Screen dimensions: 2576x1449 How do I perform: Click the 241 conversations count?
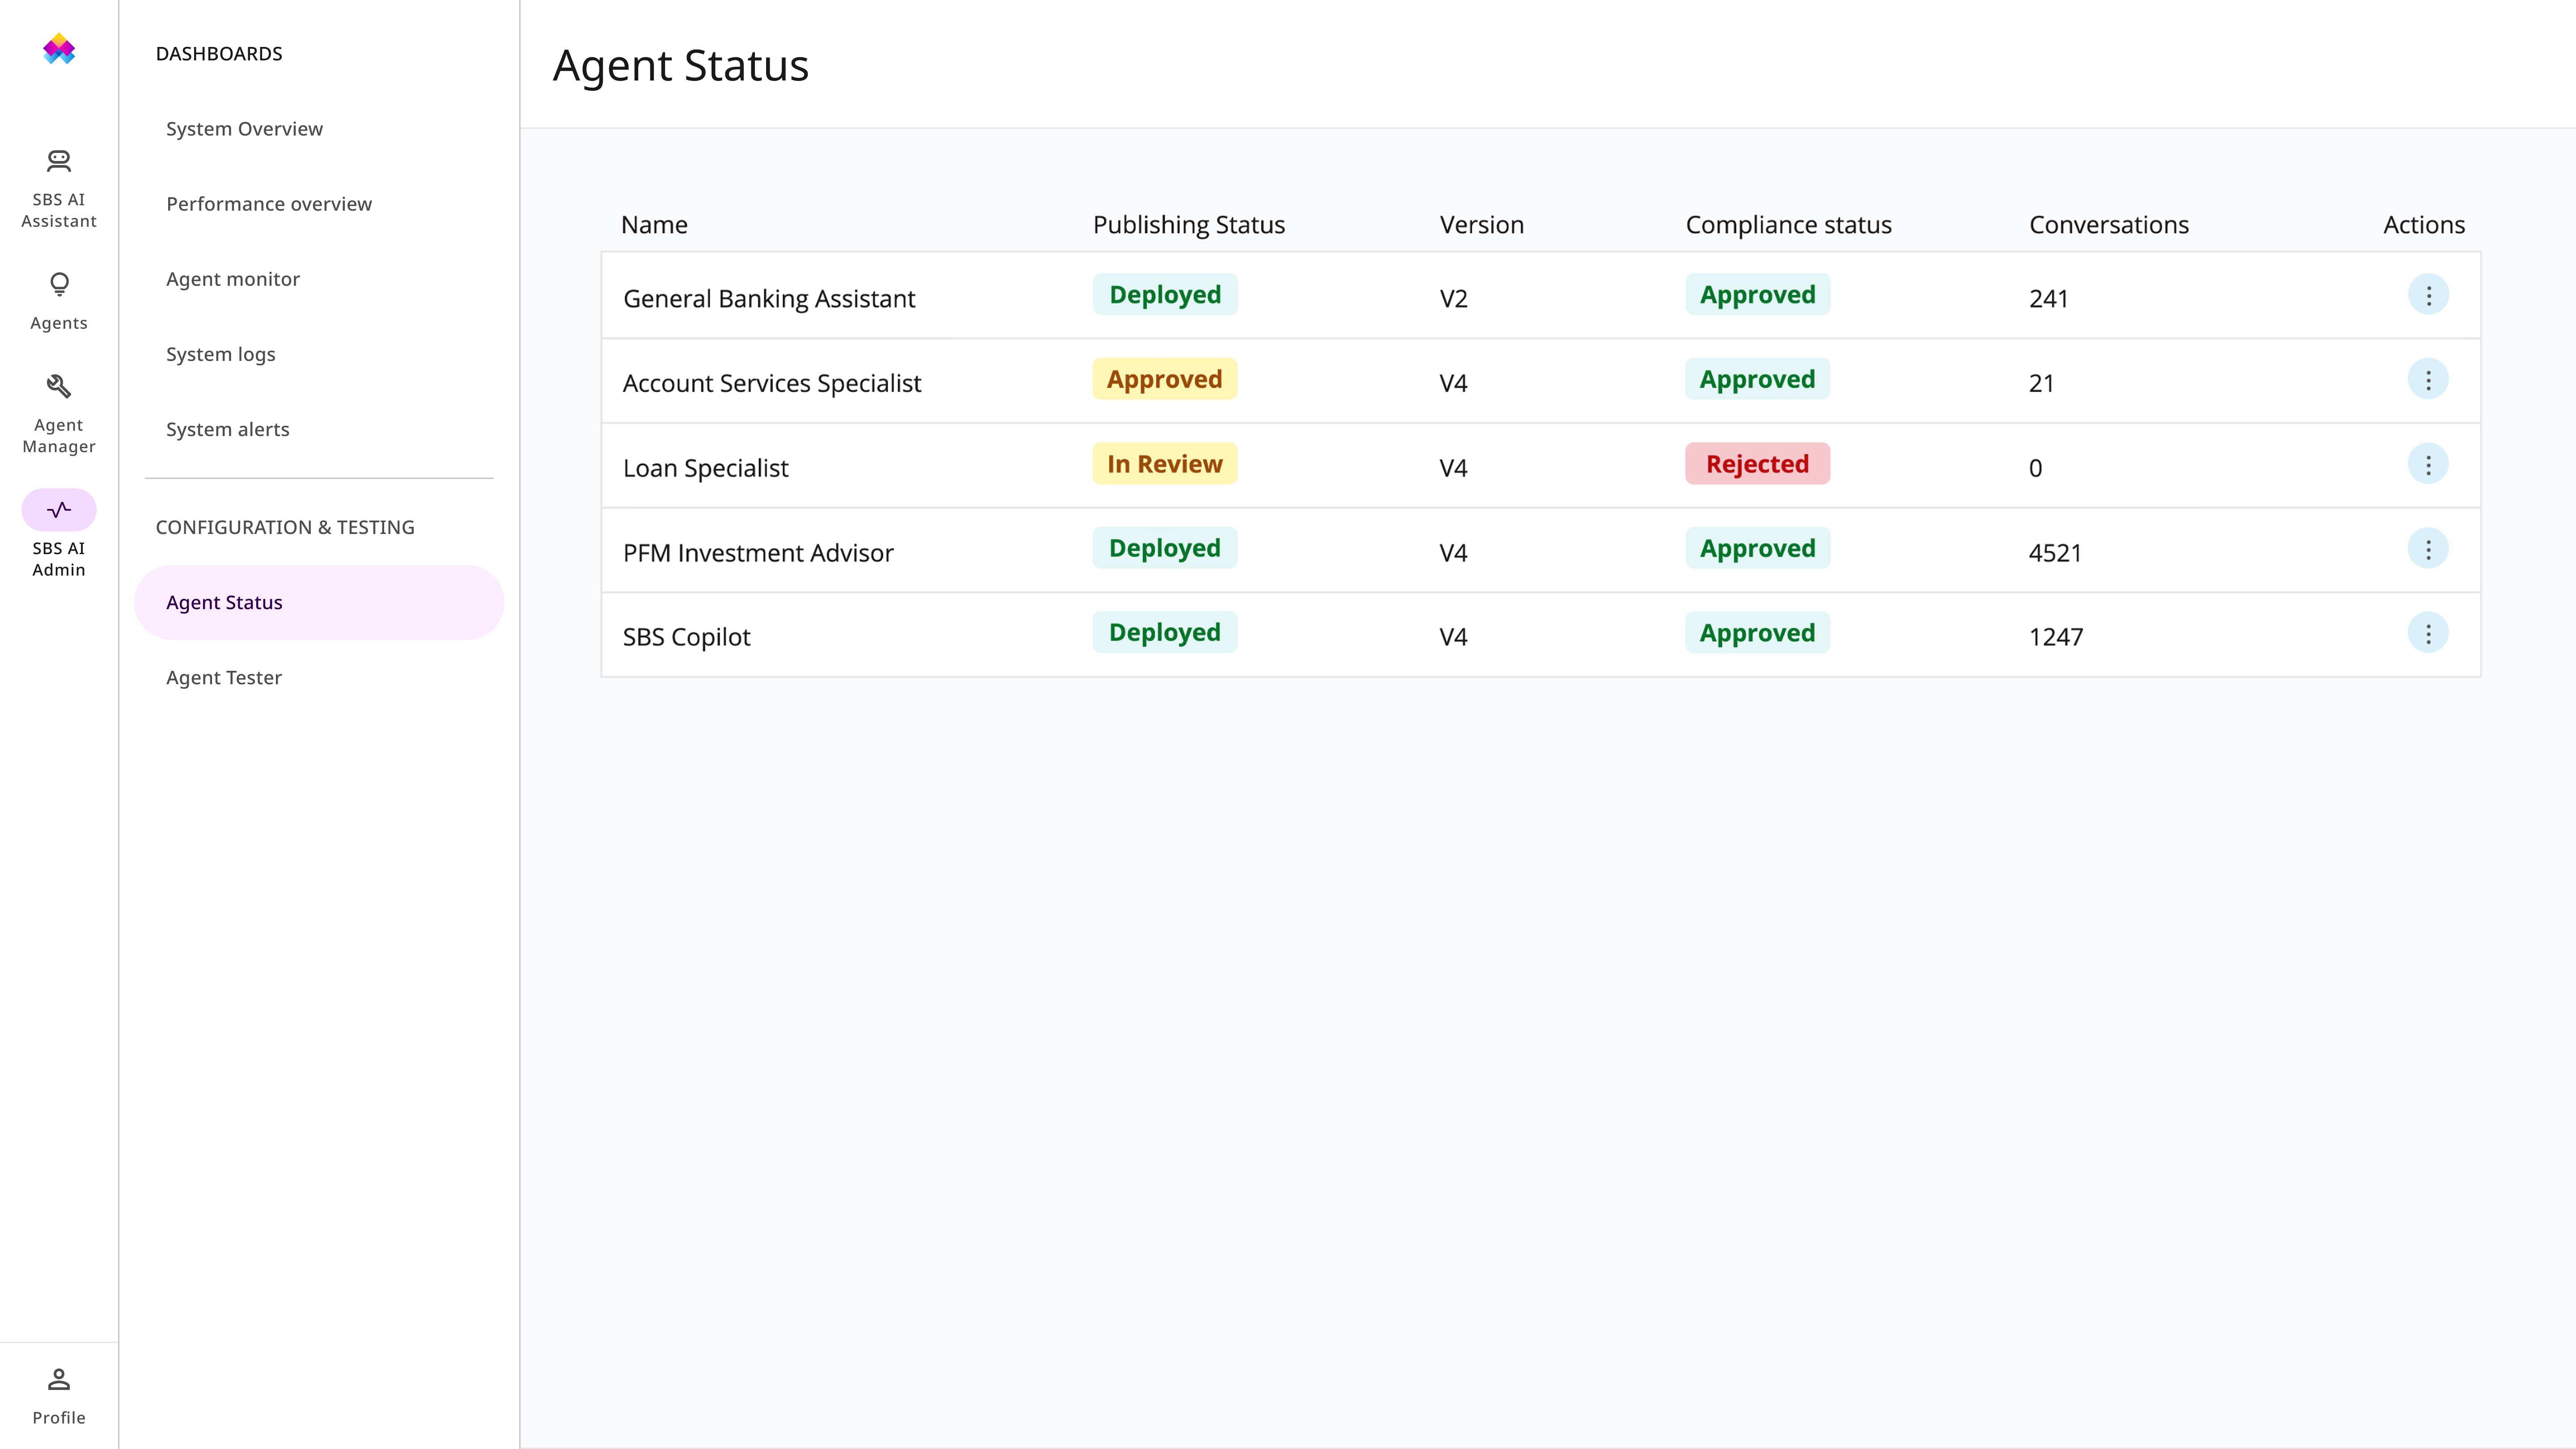(x=2049, y=299)
